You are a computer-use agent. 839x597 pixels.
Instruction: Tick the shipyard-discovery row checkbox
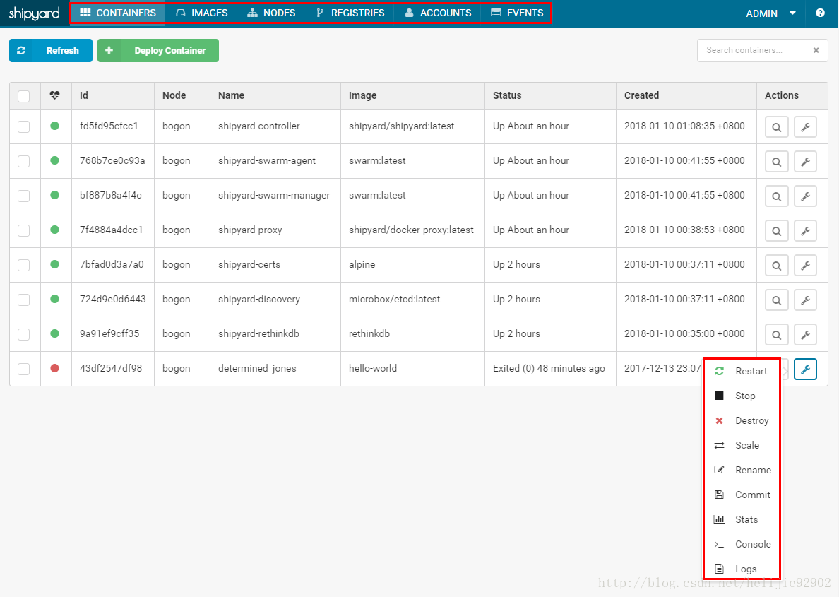point(23,300)
